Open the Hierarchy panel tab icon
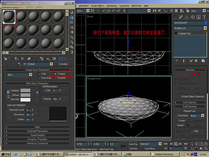The width and height of the screenshot is (209, 157). point(187,17)
